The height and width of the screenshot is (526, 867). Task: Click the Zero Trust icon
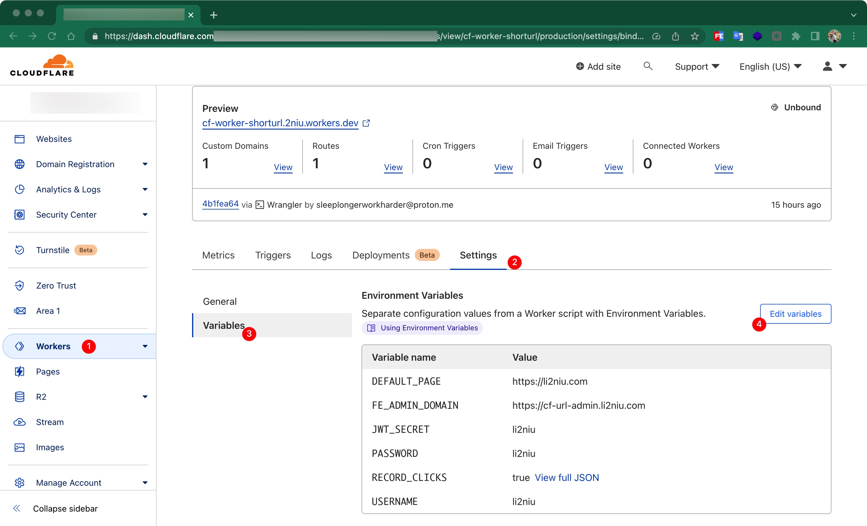point(19,285)
